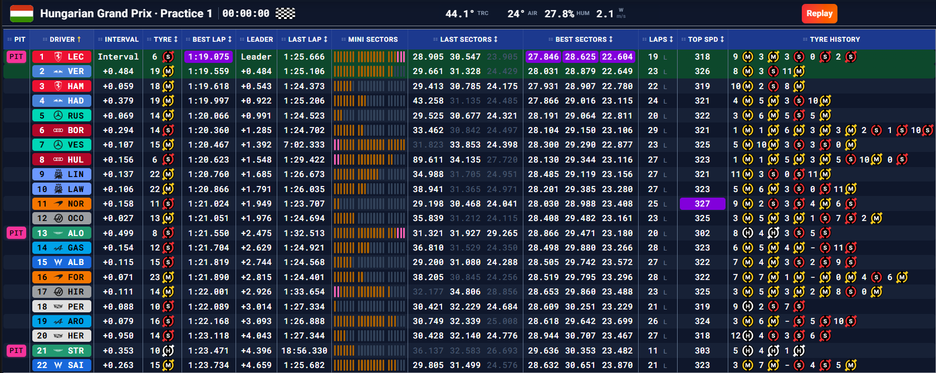Click the purple top speed 327
The image size is (936, 373).
click(x=702, y=204)
